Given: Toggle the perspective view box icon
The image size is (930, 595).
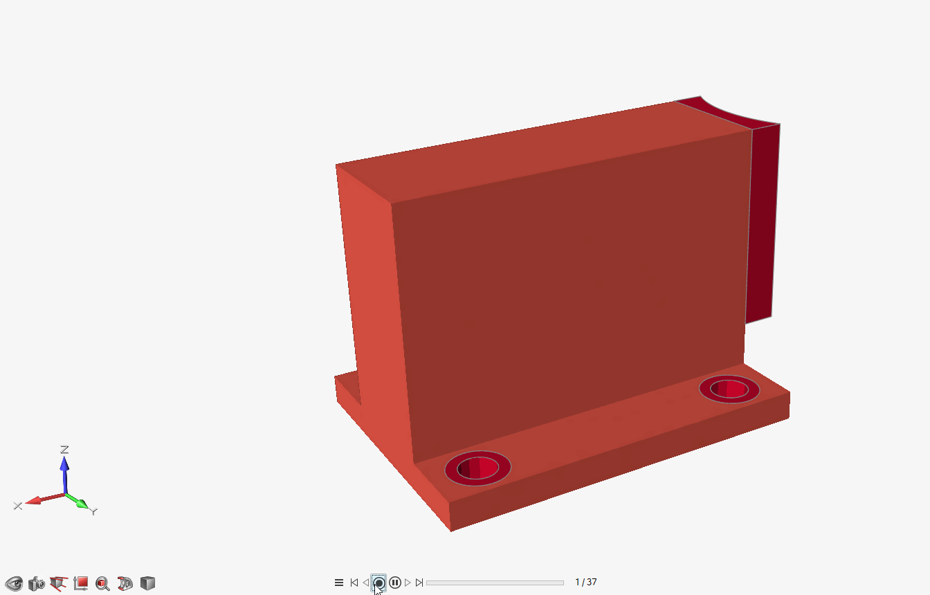Looking at the screenshot, I should point(58,583).
